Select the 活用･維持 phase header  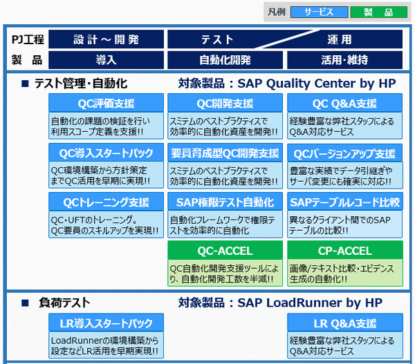pyautogui.click(x=345, y=60)
